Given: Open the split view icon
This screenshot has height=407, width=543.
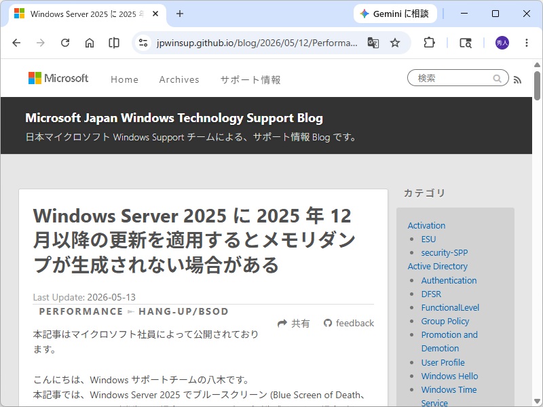Looking at the screenshot, I should tap(114, 43).
